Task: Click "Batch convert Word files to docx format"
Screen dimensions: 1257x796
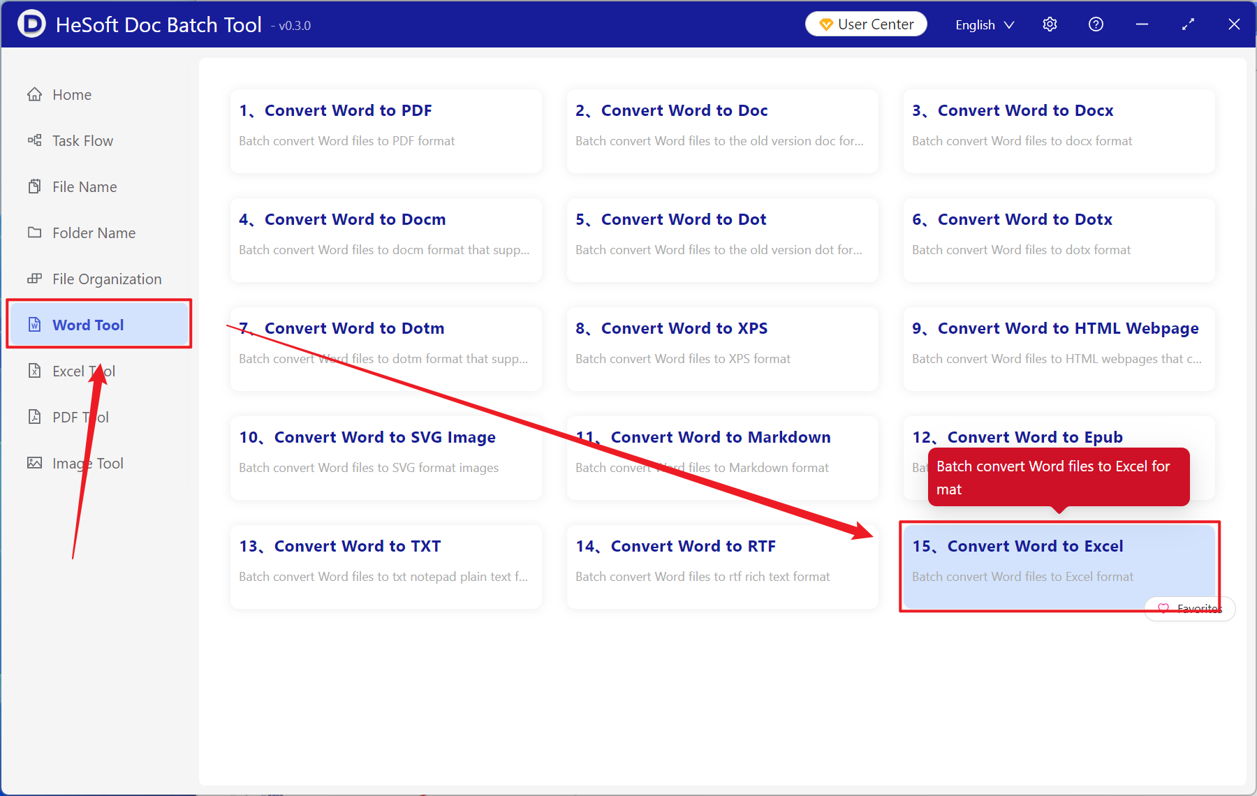Action: (1022, 141)
